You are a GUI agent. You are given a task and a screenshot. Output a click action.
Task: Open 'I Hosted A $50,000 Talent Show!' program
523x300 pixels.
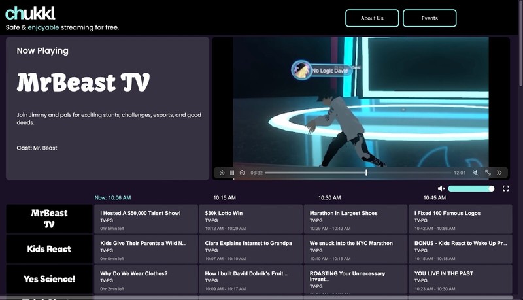tap(146, 219)
